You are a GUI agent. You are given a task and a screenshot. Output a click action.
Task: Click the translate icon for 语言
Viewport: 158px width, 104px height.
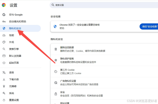coord(4,72)
